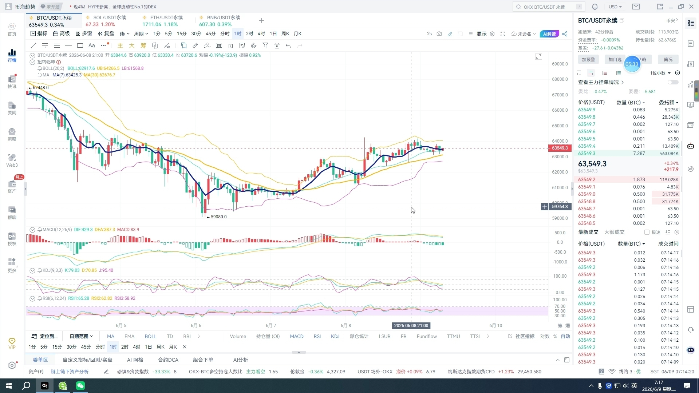Click the share icon next to AI解读
Image resolution: width=699 pixels, height=393 pixels.
click(565, 34)
